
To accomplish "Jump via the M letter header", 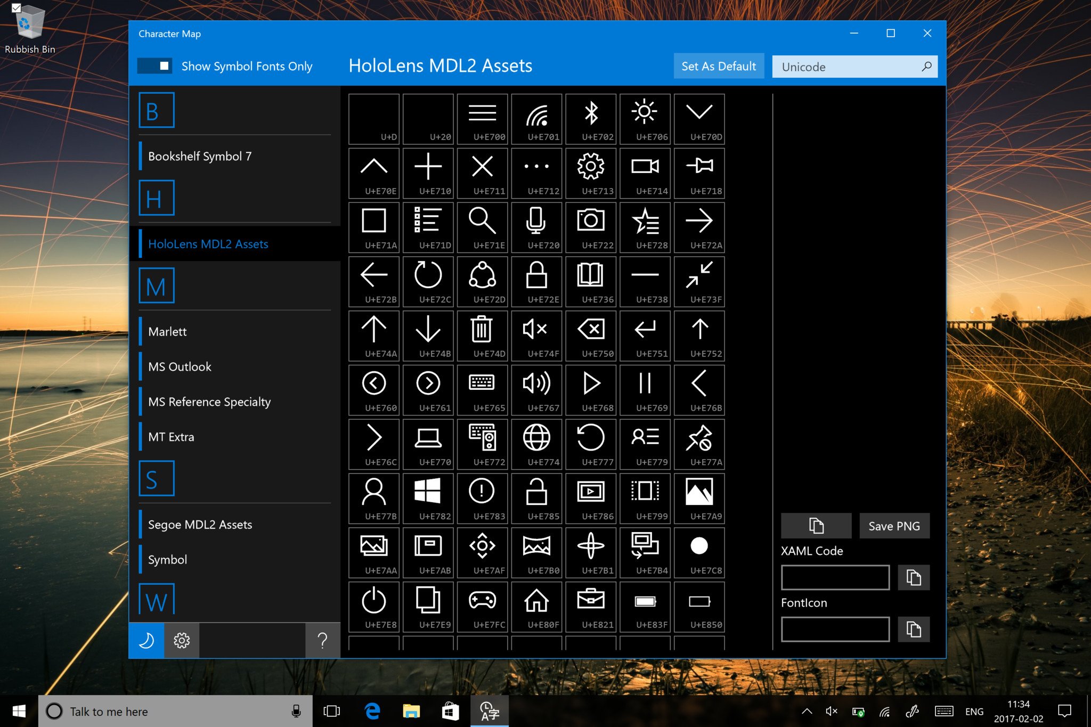I will tap(157, 285).
